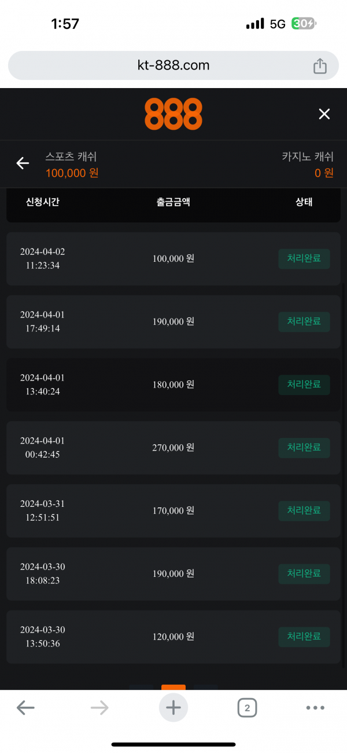This screenshot has width=347, height=753.
Task: Go back using the white arrow beside 스포츠 캐쉬
Action: coord(23,163)
